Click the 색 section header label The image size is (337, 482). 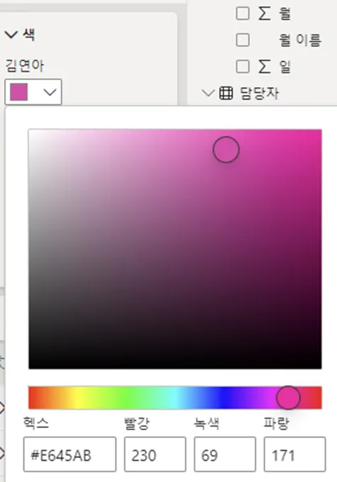pos(28,35)
